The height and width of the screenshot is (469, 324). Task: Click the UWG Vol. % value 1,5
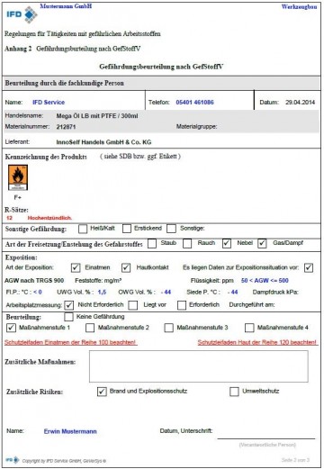point(102,292)
